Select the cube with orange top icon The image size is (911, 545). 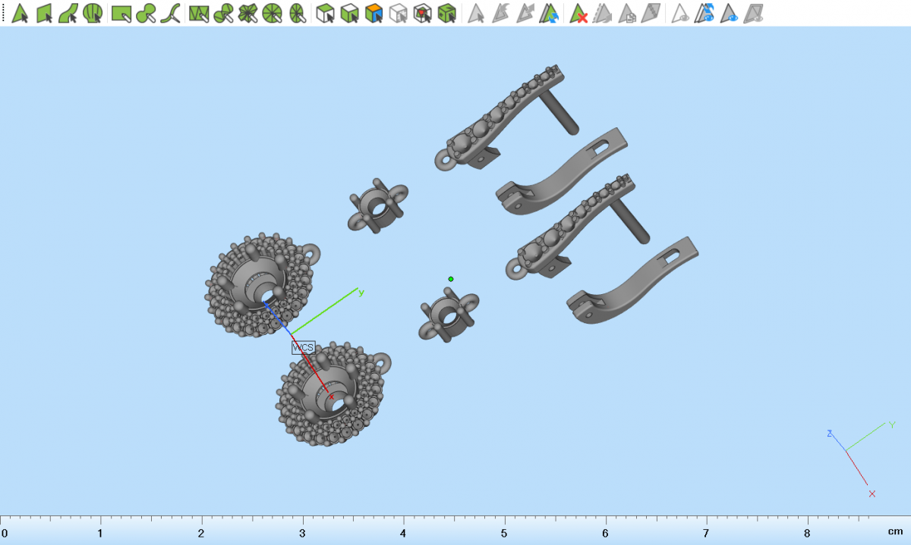[x=374, y=13]
